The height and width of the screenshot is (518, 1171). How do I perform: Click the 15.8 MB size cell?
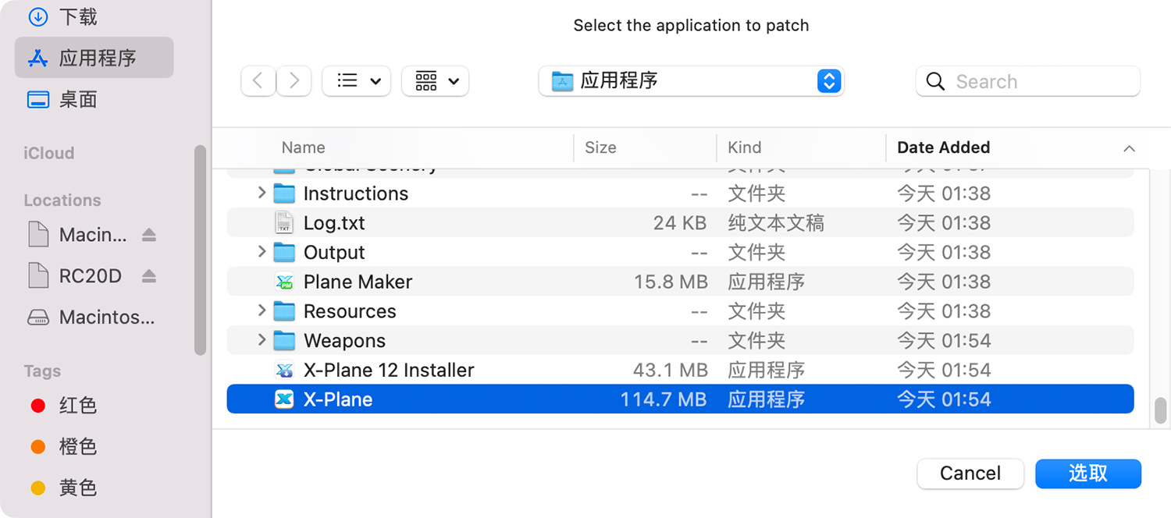pos(671,282)
